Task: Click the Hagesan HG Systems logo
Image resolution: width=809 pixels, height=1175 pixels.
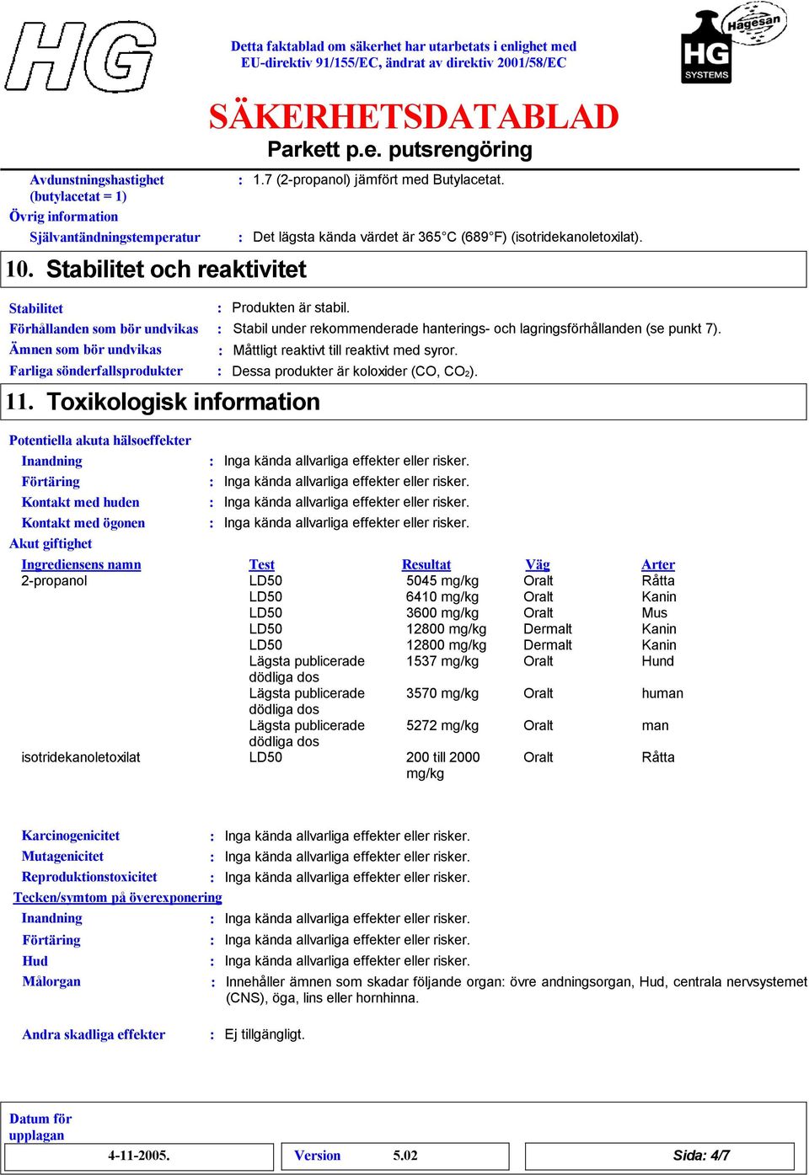Action: (x=733, y=44)
